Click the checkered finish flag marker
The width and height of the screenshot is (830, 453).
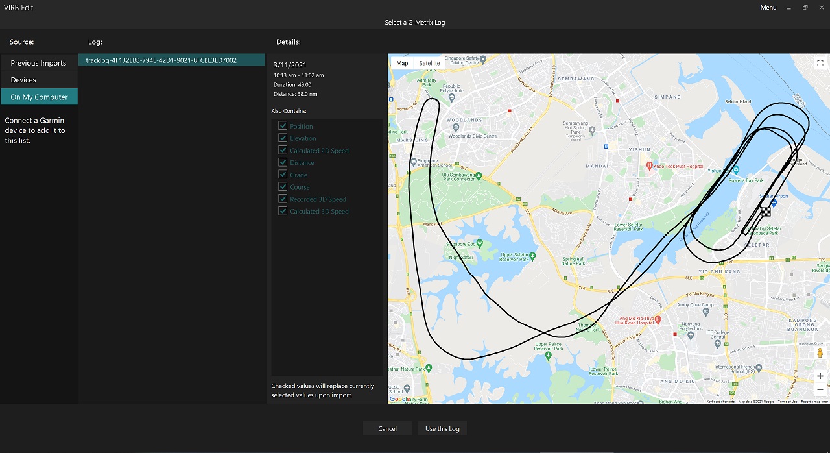pyautogui.click(x=766, y=211)
